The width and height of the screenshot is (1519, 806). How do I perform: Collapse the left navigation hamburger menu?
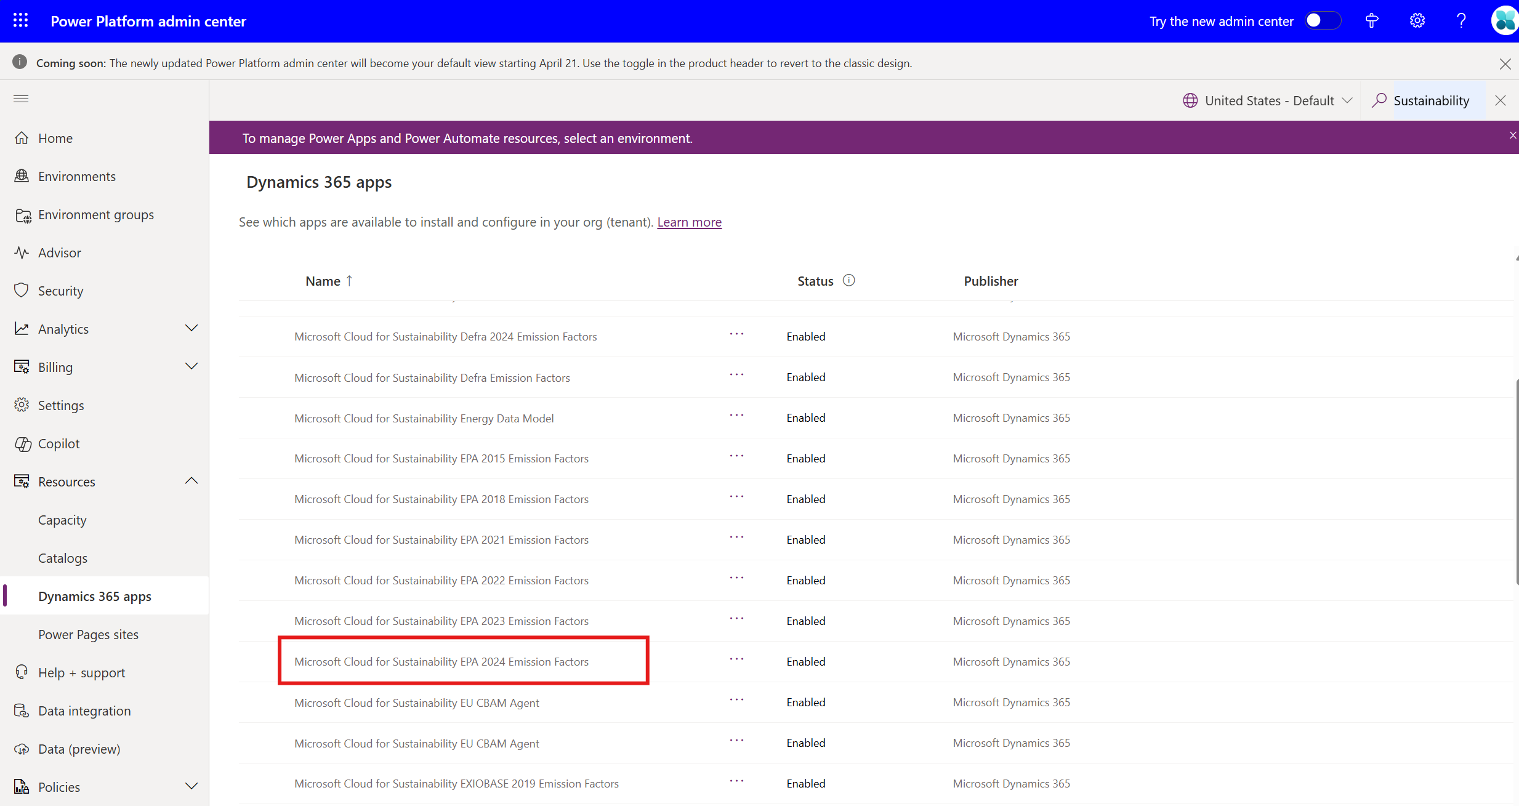(21, 99)
